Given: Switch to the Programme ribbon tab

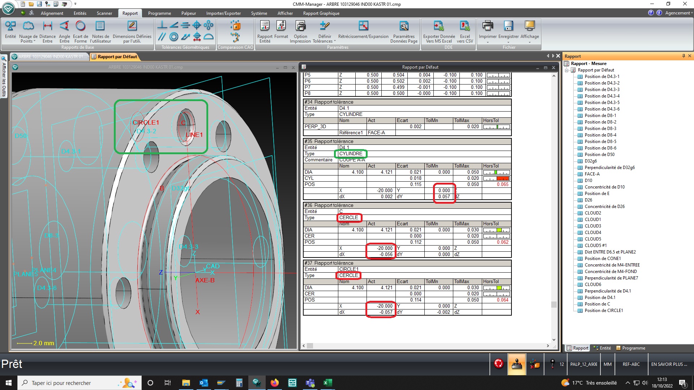Looking at the screenshot, I should 159,13.
